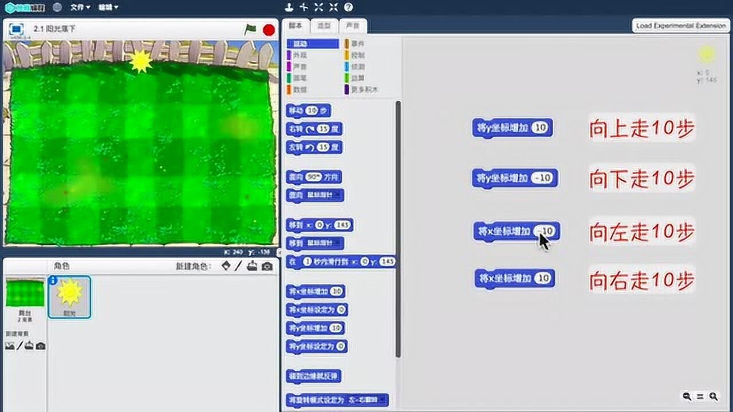Image resolution: width=733 pixels, height=412 pixels.
Task: Upload new sprite from file icon
Action: pos(252,266)
